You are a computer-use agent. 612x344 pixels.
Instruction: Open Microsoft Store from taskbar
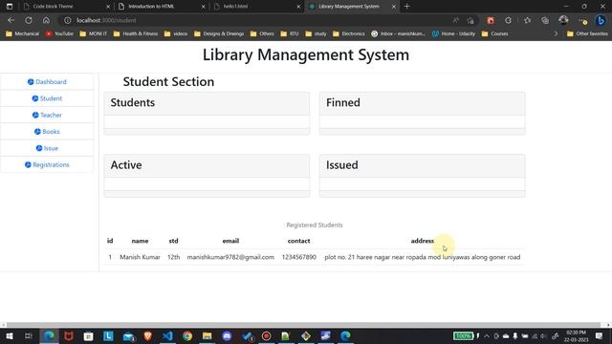pos(88,335)
